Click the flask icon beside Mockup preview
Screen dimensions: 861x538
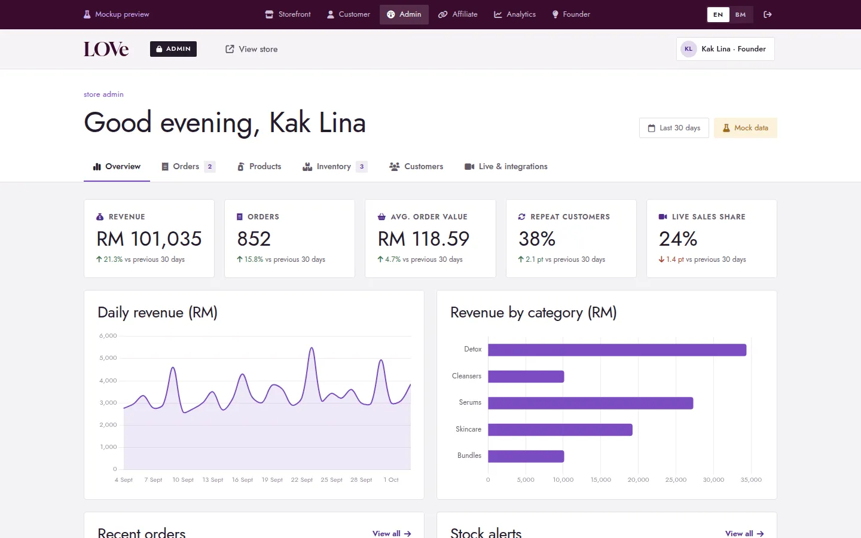tap(87, 14)
